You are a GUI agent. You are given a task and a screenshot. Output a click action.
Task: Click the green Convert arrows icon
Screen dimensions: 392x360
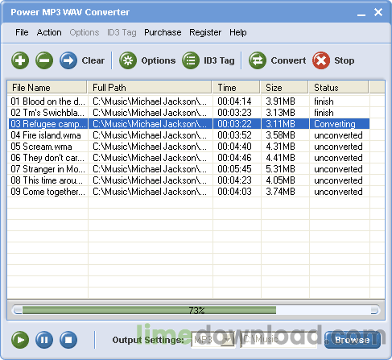(258, 60)
